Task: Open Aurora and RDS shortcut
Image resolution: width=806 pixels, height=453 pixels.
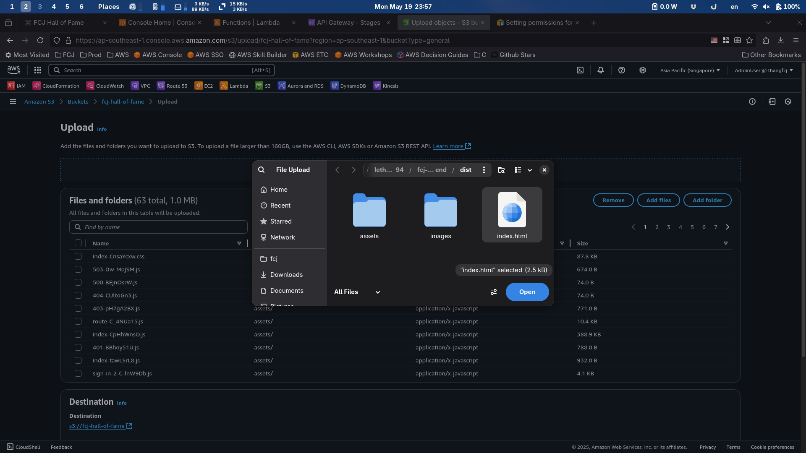Action: (301, 86)
